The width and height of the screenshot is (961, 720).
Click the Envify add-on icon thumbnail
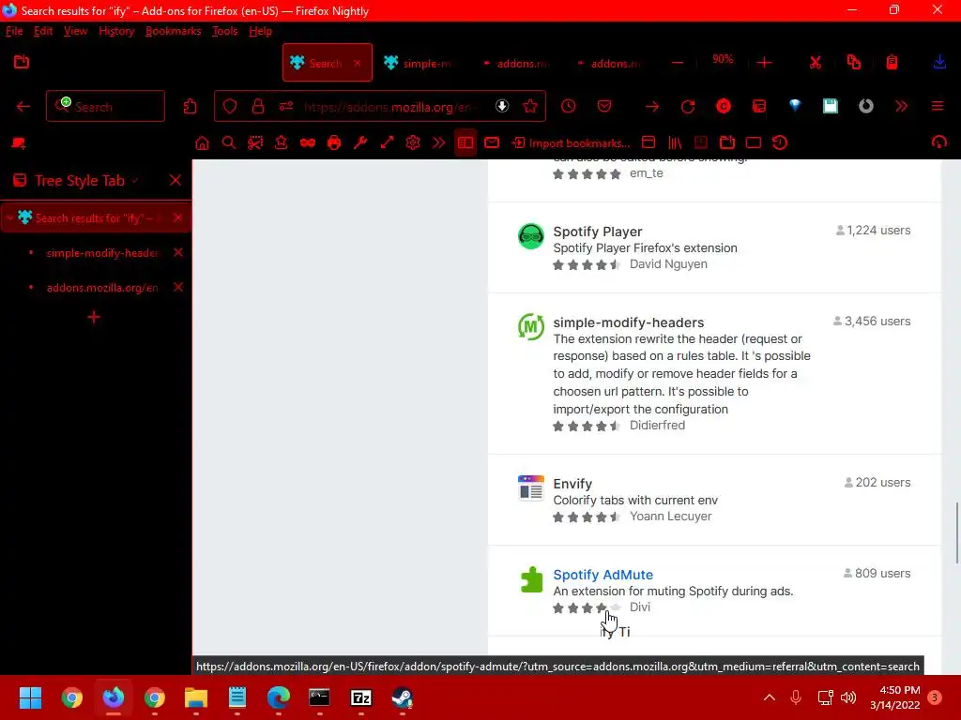(x=531, y=487)
